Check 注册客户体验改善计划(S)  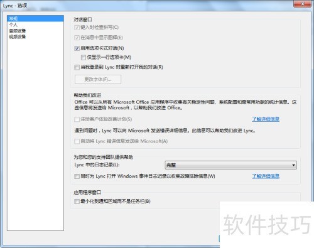click(77, 119)
